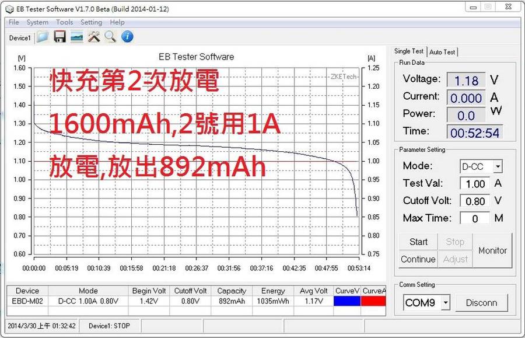The width and height of the screenshot is (525, 338).
Task: Click the Monitor button
Action: [x=492, y=250]
